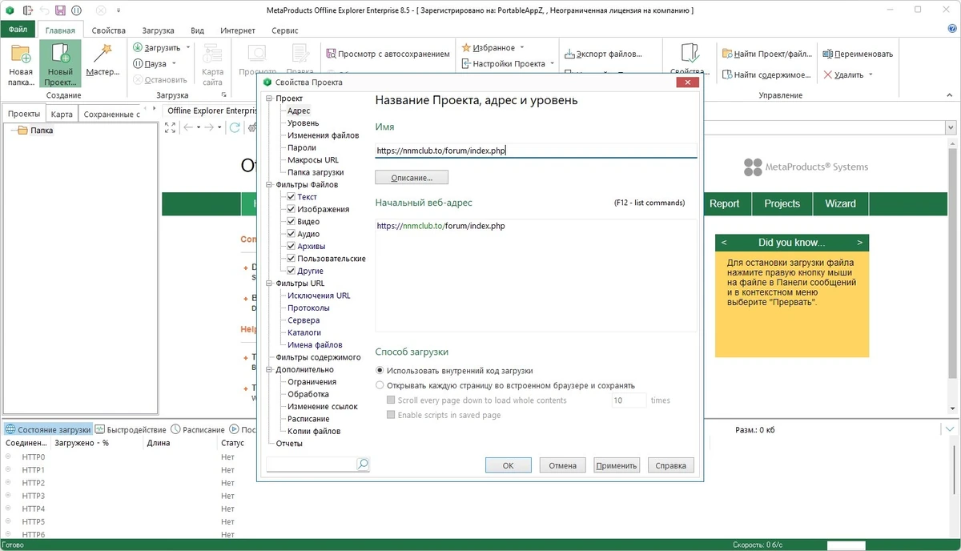Screen dimensions: 961x551
Task: Select Использовать внутренний код загрузки radio
Action: pyautogui.click(x=380, y=371)
